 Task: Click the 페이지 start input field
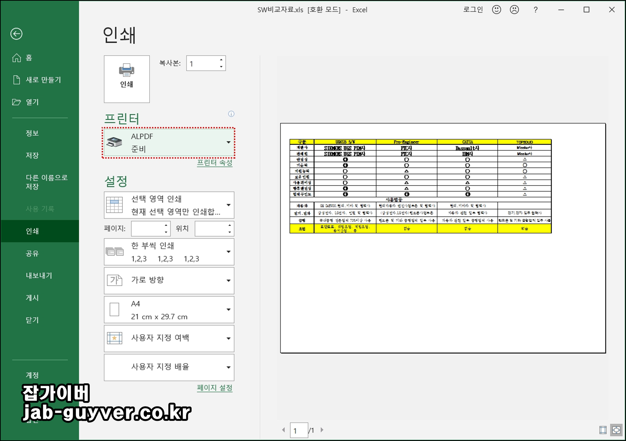[x=147, y=229]
